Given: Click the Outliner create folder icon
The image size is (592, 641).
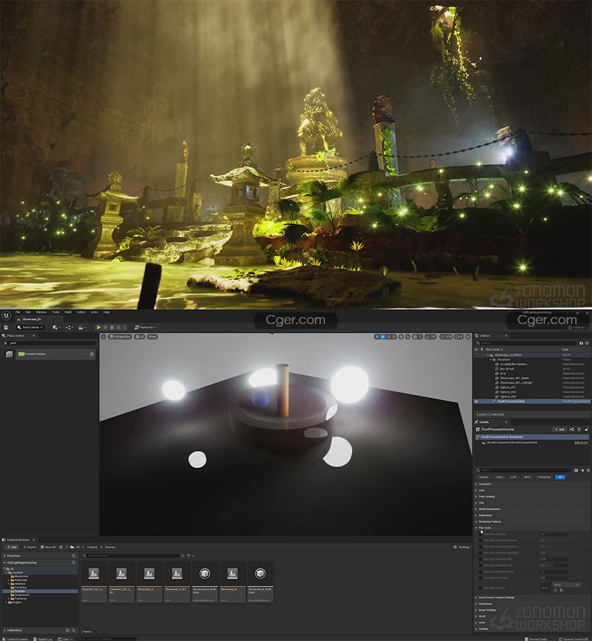Looking at the screenshot, I should (581, 343).
